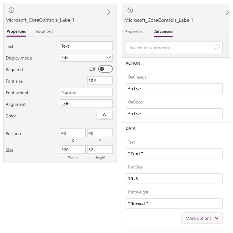Image resolution: width=233 pixels, height=233 pixels.
Task: Click the Size Height value field
Action: point(100,150)
